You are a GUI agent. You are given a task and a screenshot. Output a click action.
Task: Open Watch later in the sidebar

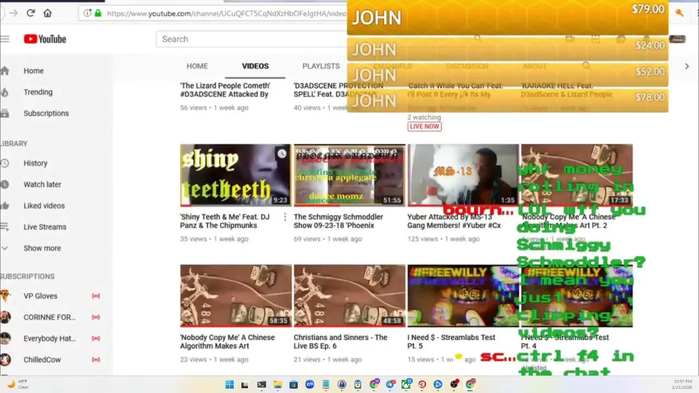click(x=42, y=184)
